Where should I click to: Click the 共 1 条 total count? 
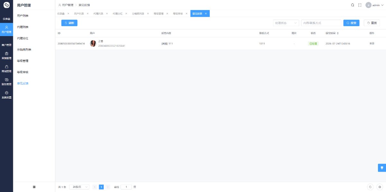click(x=62, y=187)
